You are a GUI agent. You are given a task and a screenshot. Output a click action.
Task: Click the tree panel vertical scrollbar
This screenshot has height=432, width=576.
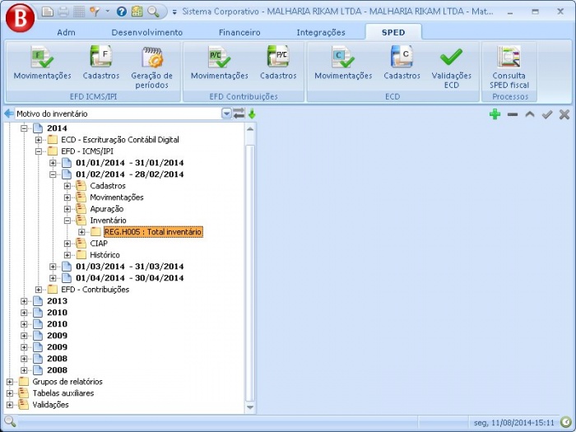(249, 272)
